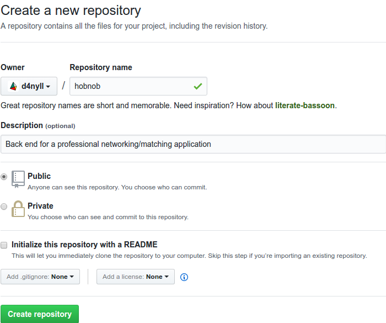Click the Repository name label
The width and height of the screenshot is (386, 323).
(x=101, y=67)
